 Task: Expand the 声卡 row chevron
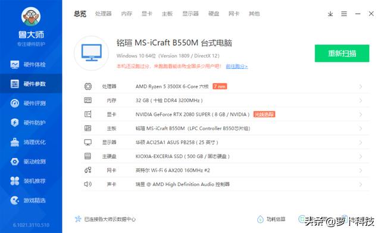(x=361, y=184)
